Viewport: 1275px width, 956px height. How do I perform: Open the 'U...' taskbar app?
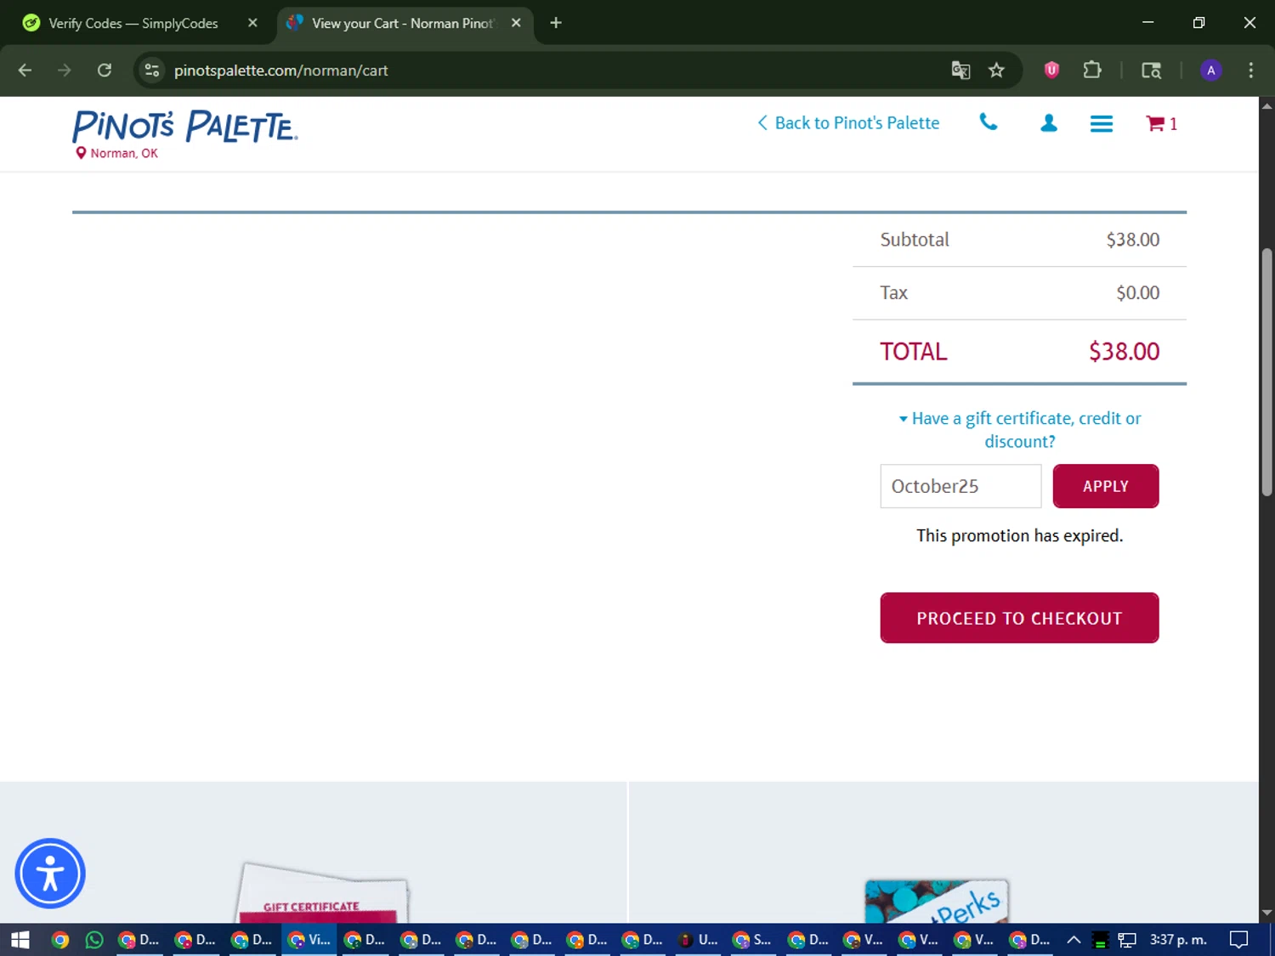tap(698, 940)
